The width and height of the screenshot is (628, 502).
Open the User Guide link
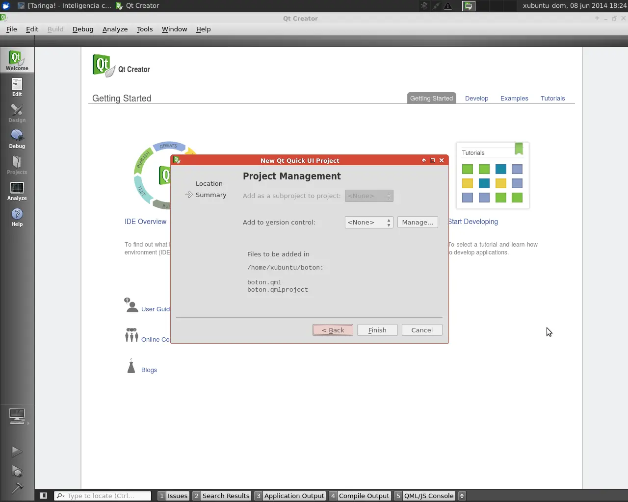pyautogui.click(x=156, y=309)
